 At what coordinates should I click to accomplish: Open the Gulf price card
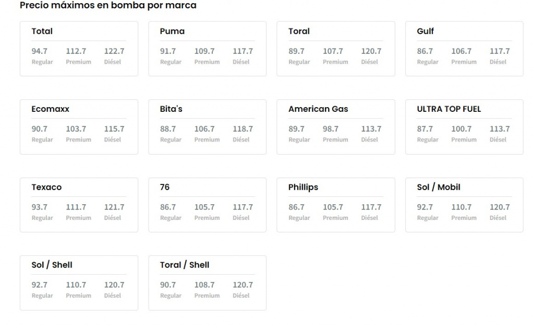426,31
